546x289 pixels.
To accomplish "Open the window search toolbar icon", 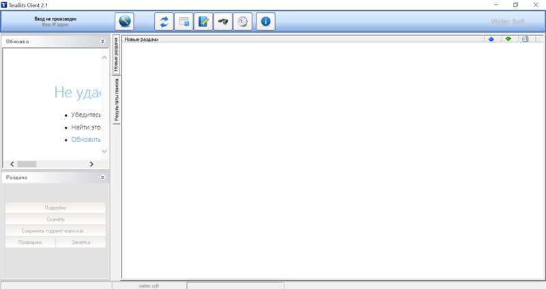I will (184, 21).
